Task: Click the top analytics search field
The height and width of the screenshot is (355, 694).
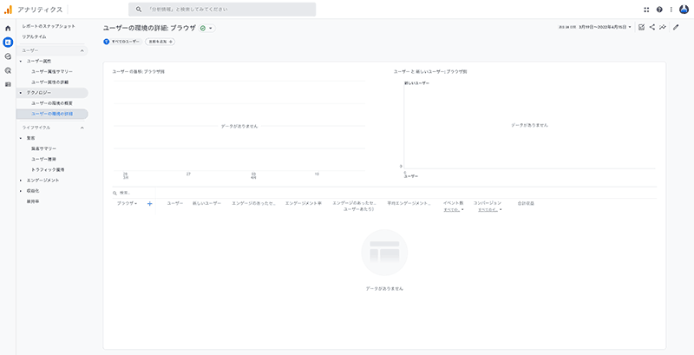Action: [x=221, y=10]
